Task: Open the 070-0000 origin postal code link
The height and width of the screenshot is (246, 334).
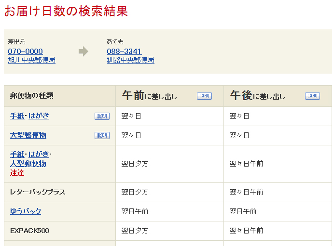Action: point(26,51)
